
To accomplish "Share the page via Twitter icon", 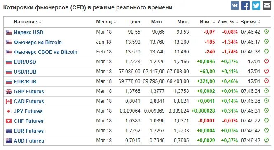I will pos(256,6).
